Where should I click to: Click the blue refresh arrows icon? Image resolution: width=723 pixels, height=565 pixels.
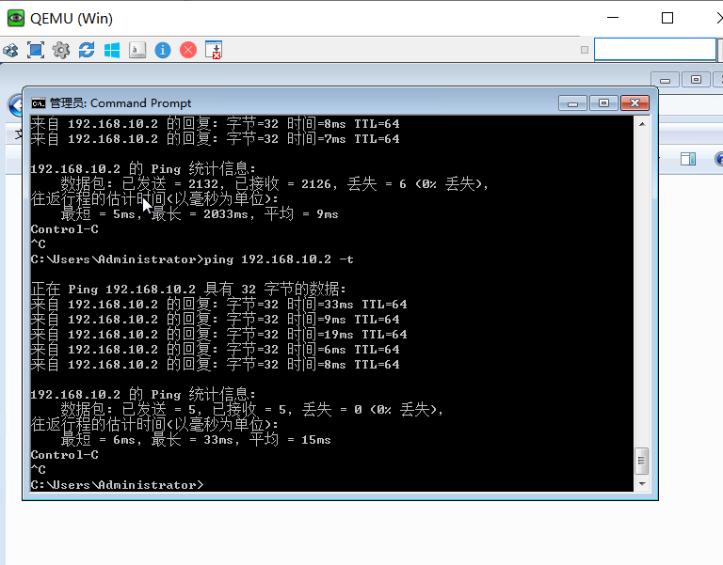tap(87, 50)
